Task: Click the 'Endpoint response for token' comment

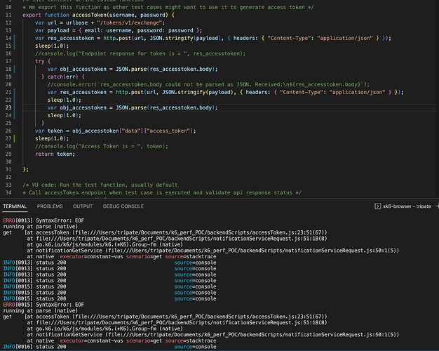Action: (140, 53)
